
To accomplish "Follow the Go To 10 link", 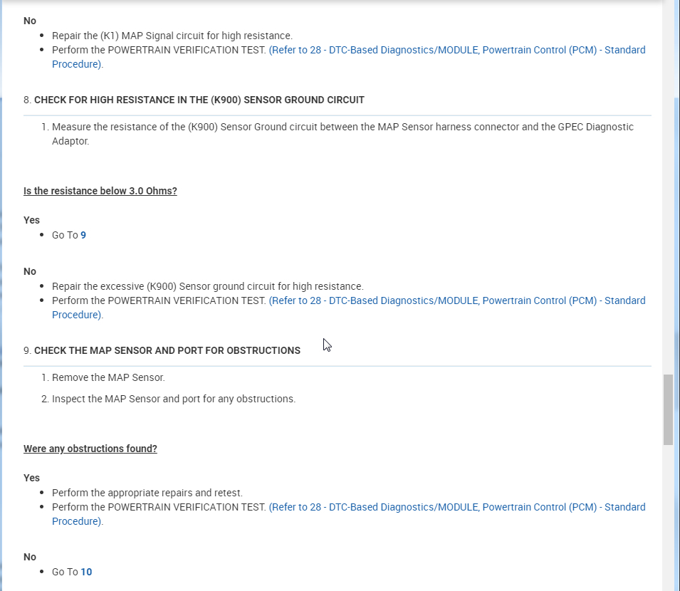I will point(86,572).
